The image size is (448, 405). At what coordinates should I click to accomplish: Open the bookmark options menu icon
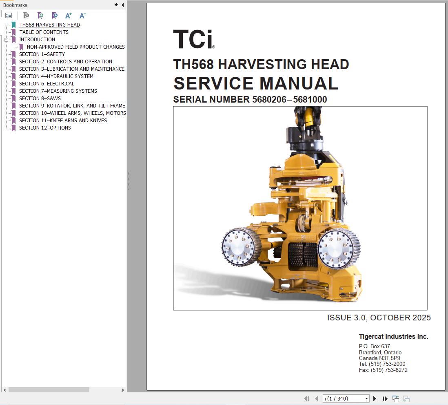click(8, 15)
